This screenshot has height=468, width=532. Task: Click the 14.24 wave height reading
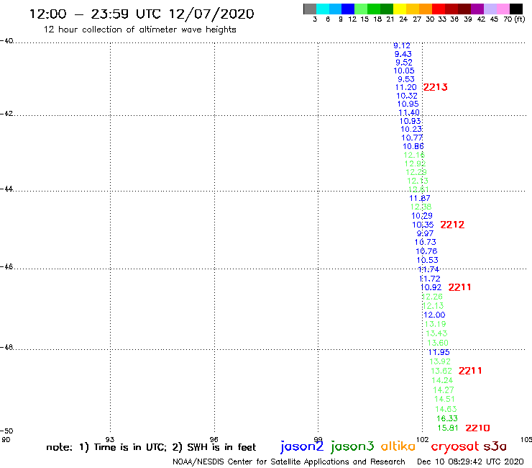tap(442, 380)
